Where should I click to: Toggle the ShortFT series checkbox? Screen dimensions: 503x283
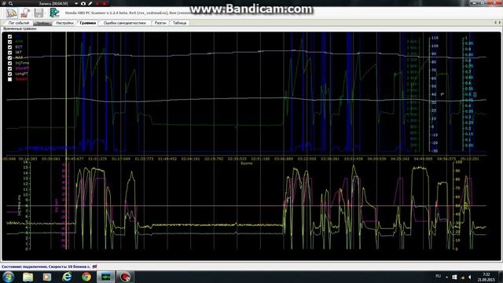(9, 68)
